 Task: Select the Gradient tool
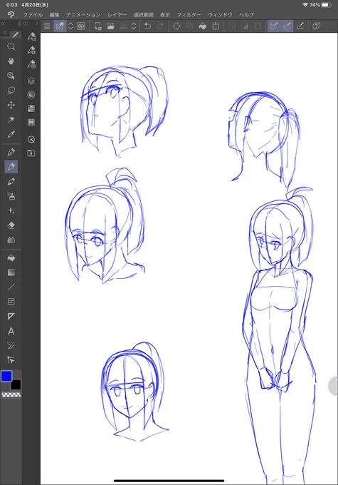11,272
